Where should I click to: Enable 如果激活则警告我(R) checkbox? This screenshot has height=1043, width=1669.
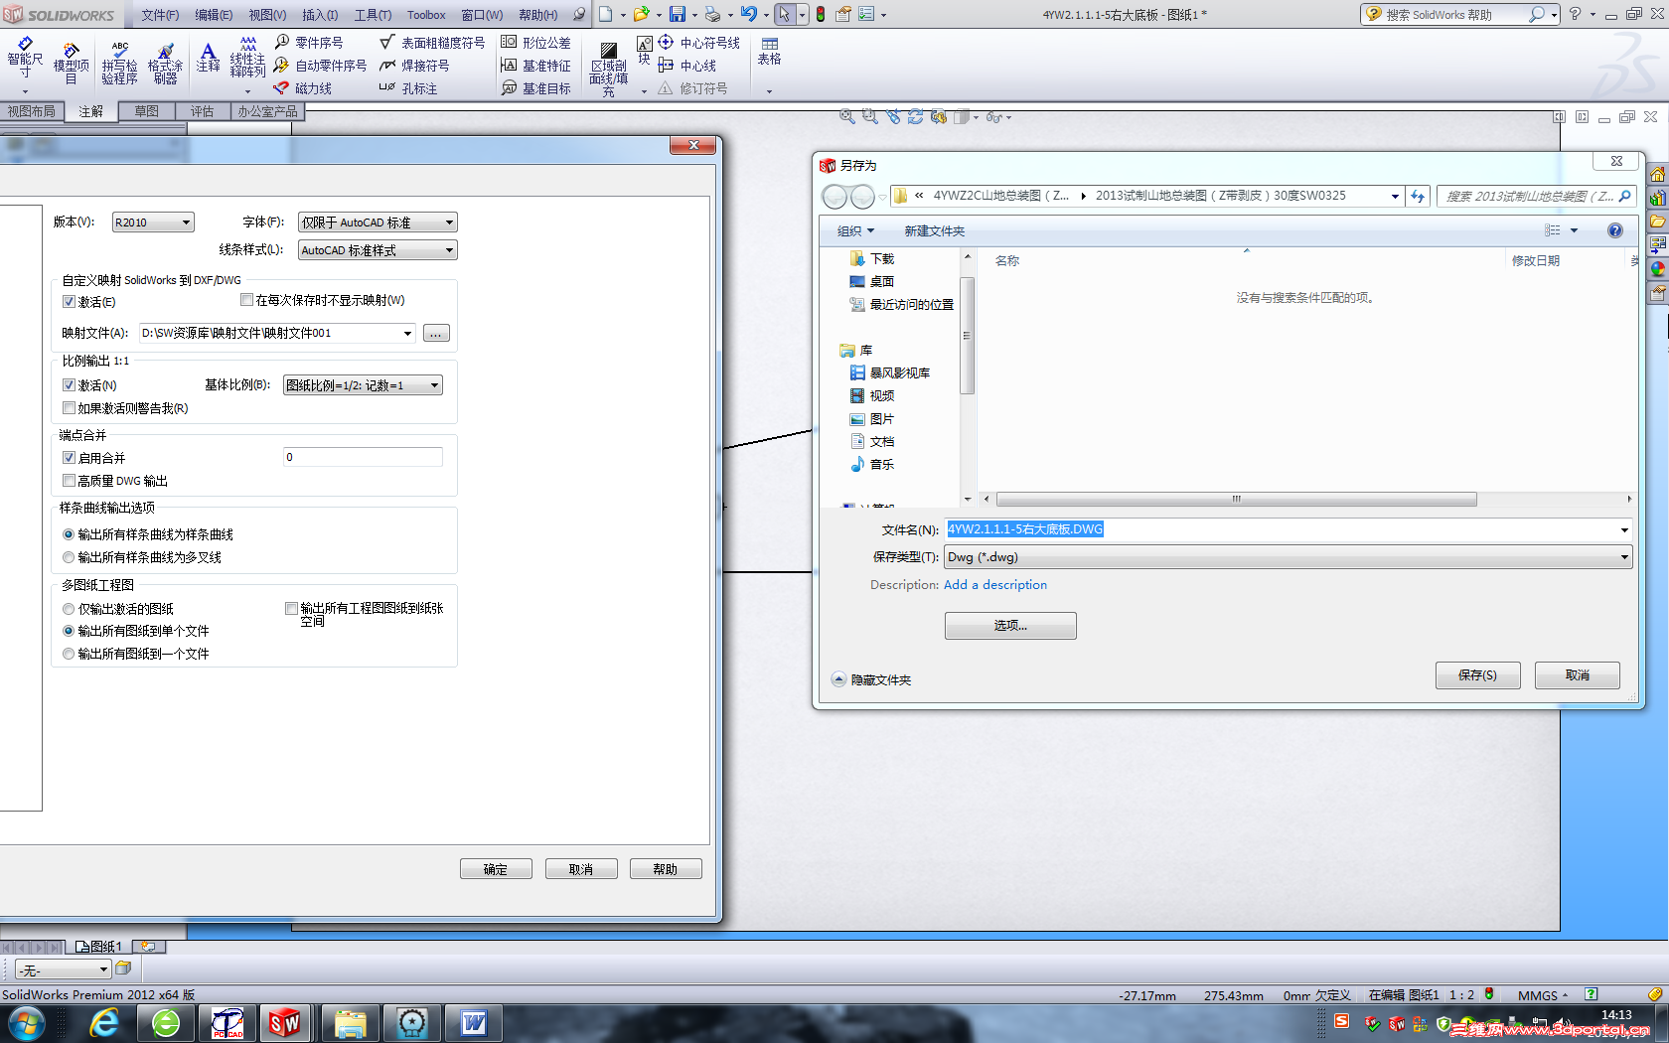pos(69,408)
